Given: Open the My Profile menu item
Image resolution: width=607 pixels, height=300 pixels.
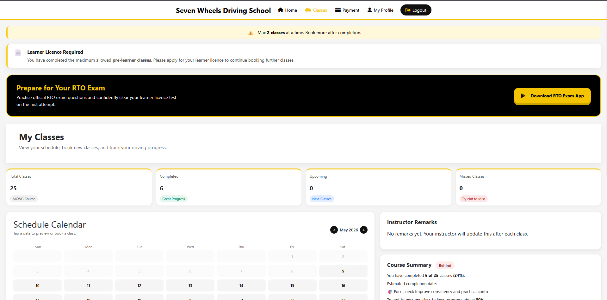Looking at the screenshot, I should (381, 10).
